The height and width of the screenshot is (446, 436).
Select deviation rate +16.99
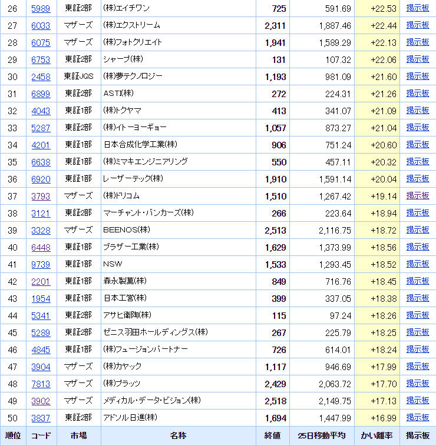[384, 418]
